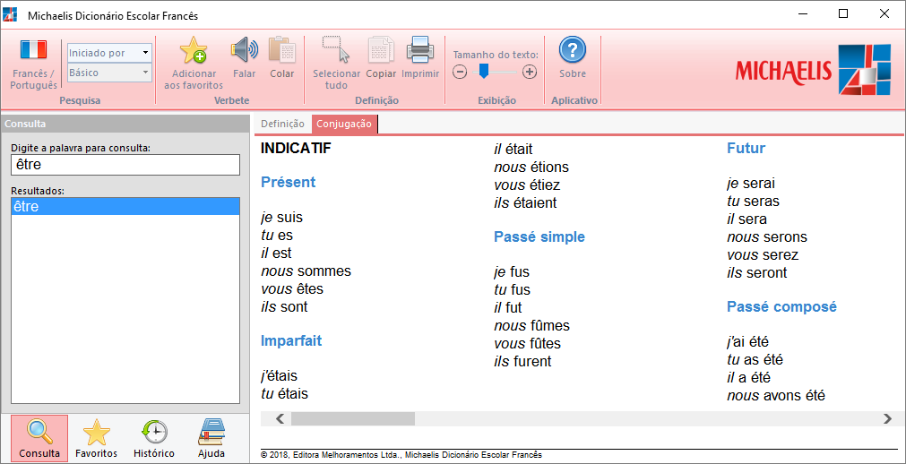Viewport: 906px width, 464px height.
Task: Click the line 'nous avons été'
Action: (776, 396)
